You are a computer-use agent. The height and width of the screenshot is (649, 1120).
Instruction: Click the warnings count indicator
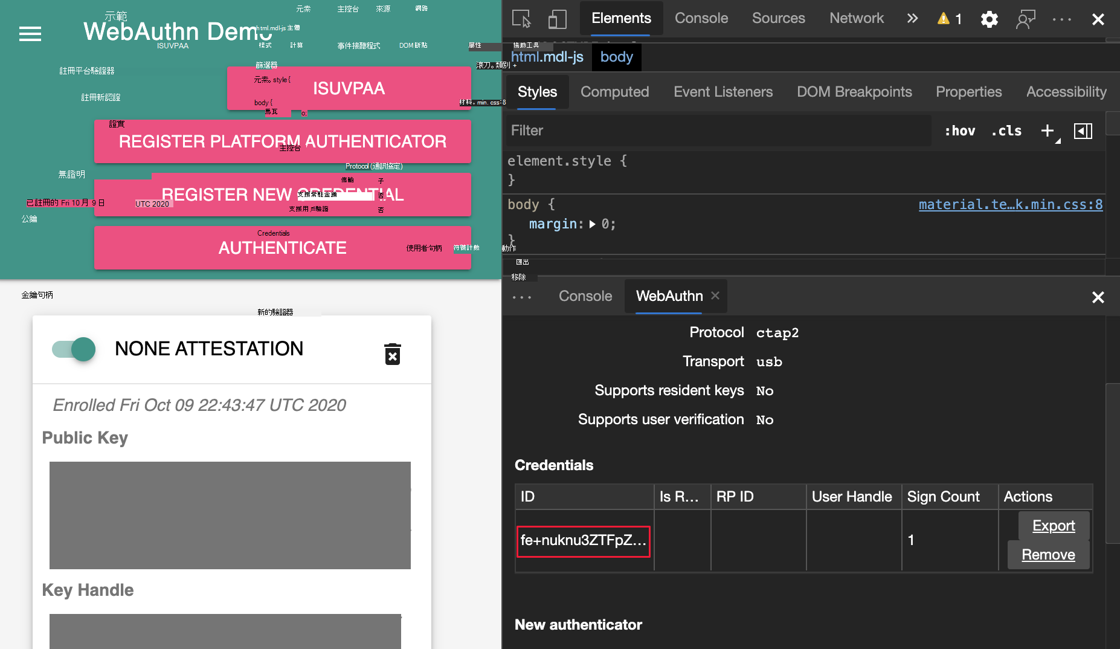point(949,19)
